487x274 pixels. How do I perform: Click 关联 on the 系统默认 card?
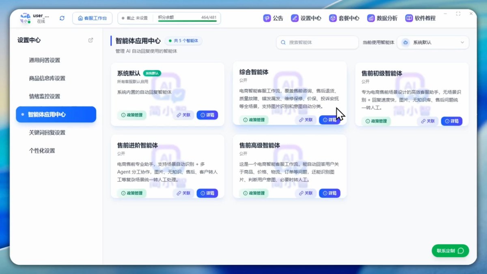point(183,115)
